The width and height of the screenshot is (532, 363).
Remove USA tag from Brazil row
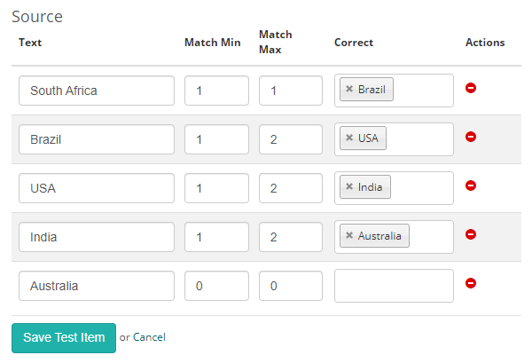(x=349, y=138)
